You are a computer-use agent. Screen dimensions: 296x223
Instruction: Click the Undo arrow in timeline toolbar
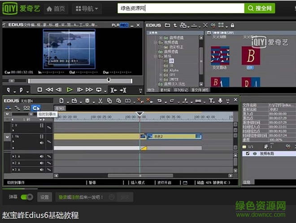(x=159, y=101)
